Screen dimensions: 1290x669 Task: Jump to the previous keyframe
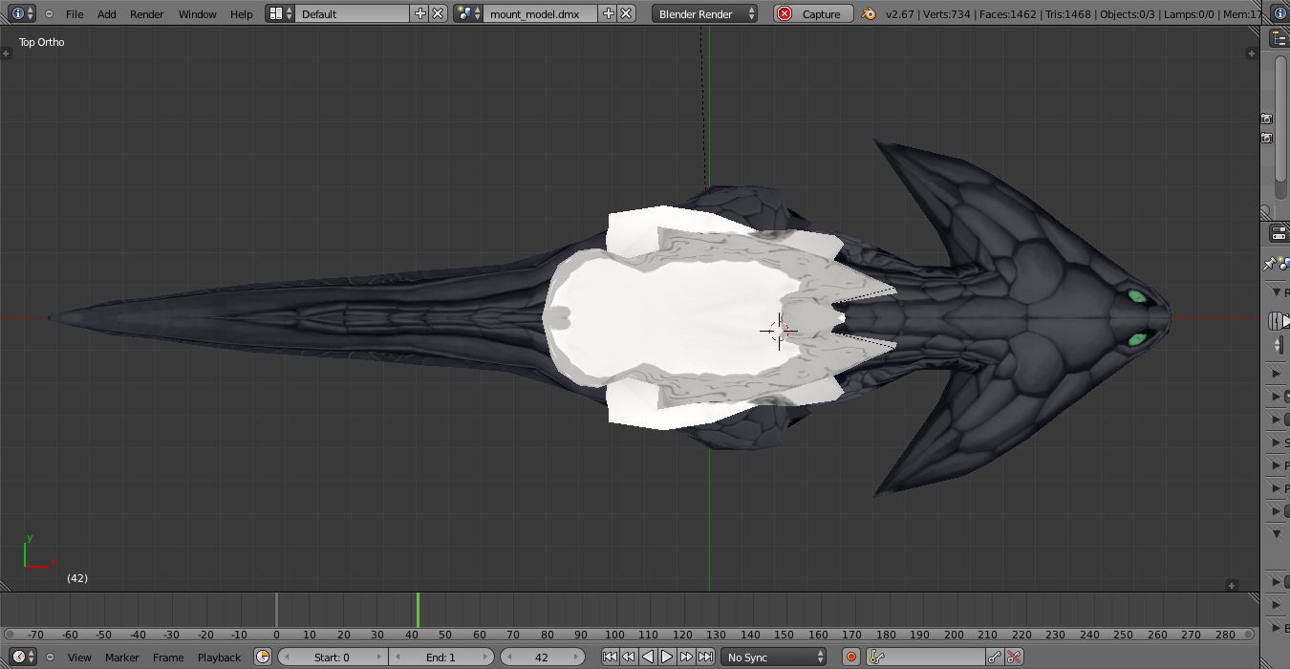pyautogui.click(x=629, y=657)
